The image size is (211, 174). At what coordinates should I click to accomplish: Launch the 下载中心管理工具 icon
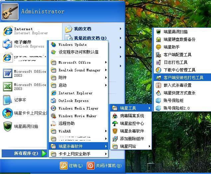coord(158,70)
